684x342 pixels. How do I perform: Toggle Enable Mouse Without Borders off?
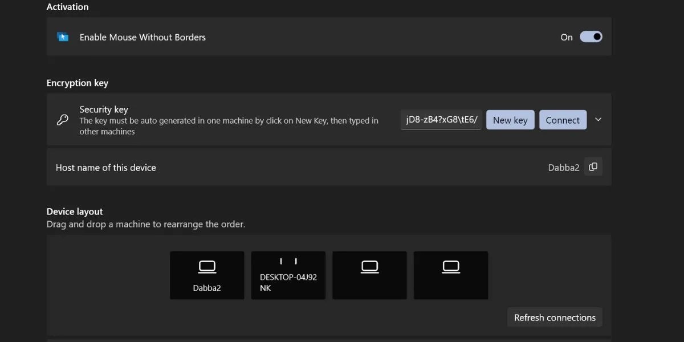pyautogui.click(x=591, y=36)
